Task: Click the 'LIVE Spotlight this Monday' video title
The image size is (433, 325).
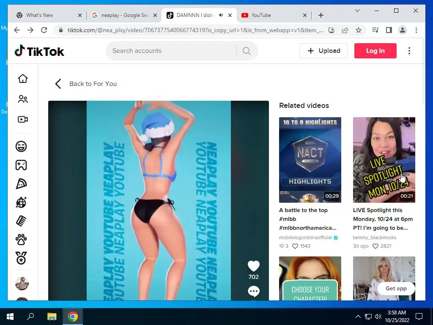Action: [383, 219]
